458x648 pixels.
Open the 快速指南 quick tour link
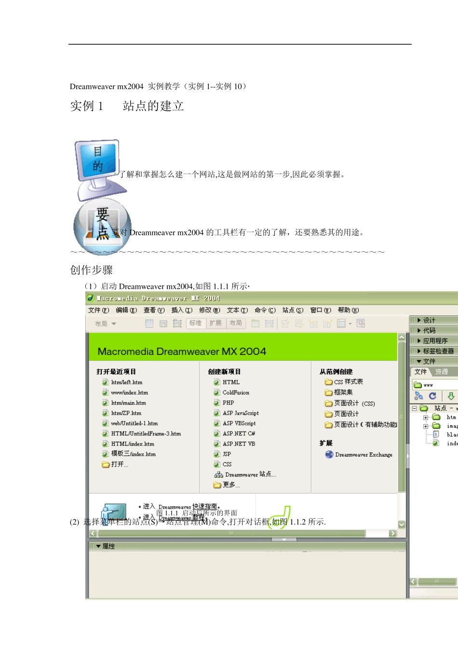pos(204,507)
